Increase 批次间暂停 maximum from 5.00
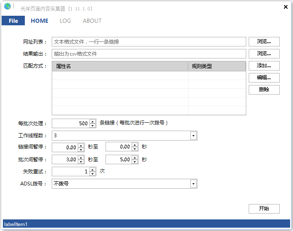 [135, 158]
